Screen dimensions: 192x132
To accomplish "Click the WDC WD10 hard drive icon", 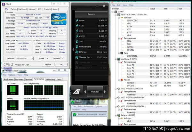I will tap(118, 89).
